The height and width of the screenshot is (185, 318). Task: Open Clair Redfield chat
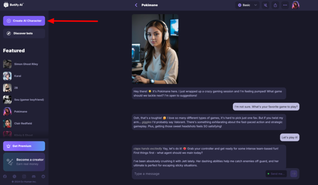(x=23, y=123)
